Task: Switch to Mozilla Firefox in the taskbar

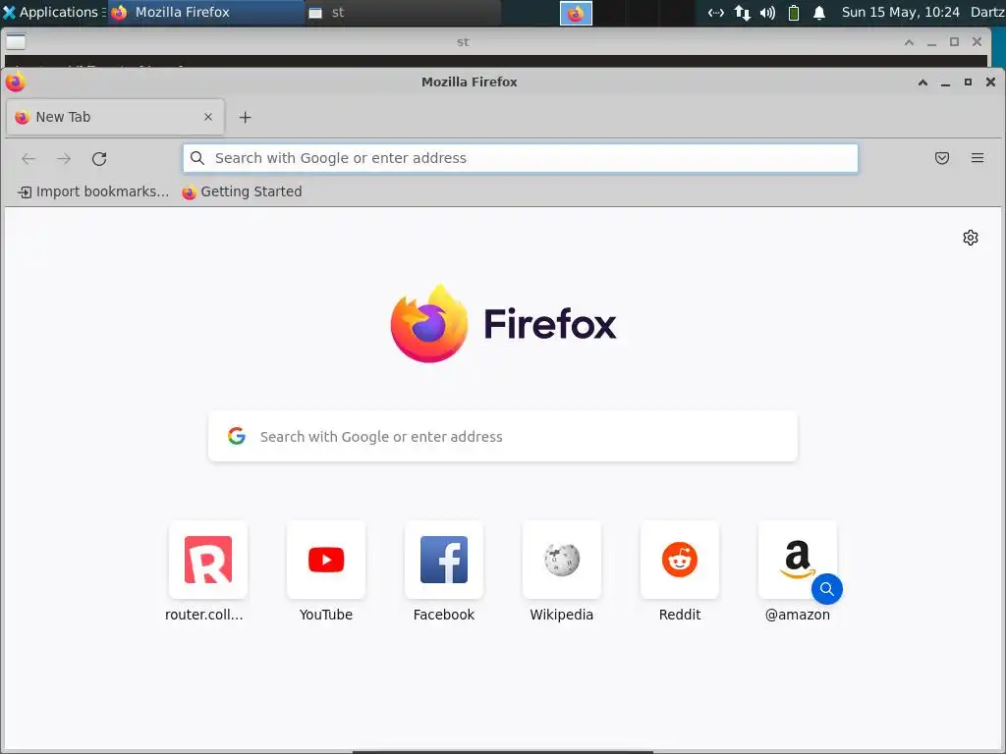Action: (x=205, y=12)
